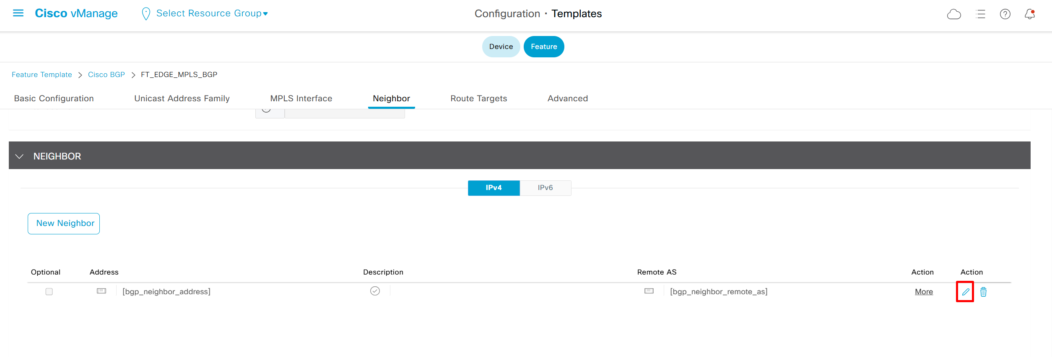
Task: Toggle the Optional checkbox for neighbor
Action: [x=49, y=292]
